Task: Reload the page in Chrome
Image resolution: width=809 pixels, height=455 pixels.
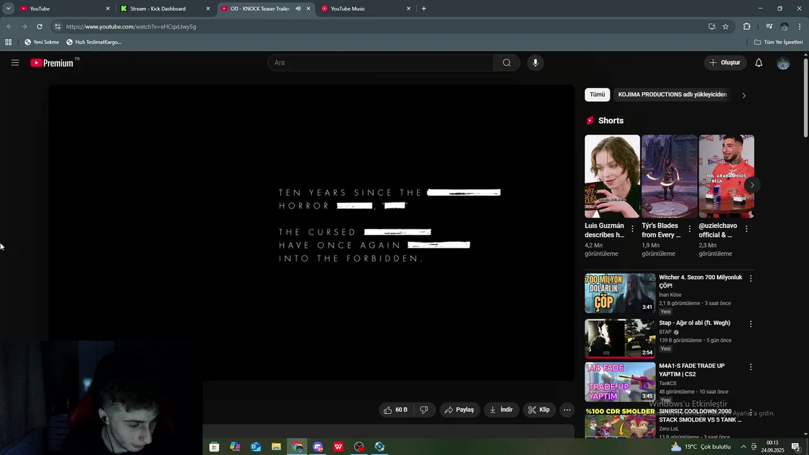Action: coord(39,27)
